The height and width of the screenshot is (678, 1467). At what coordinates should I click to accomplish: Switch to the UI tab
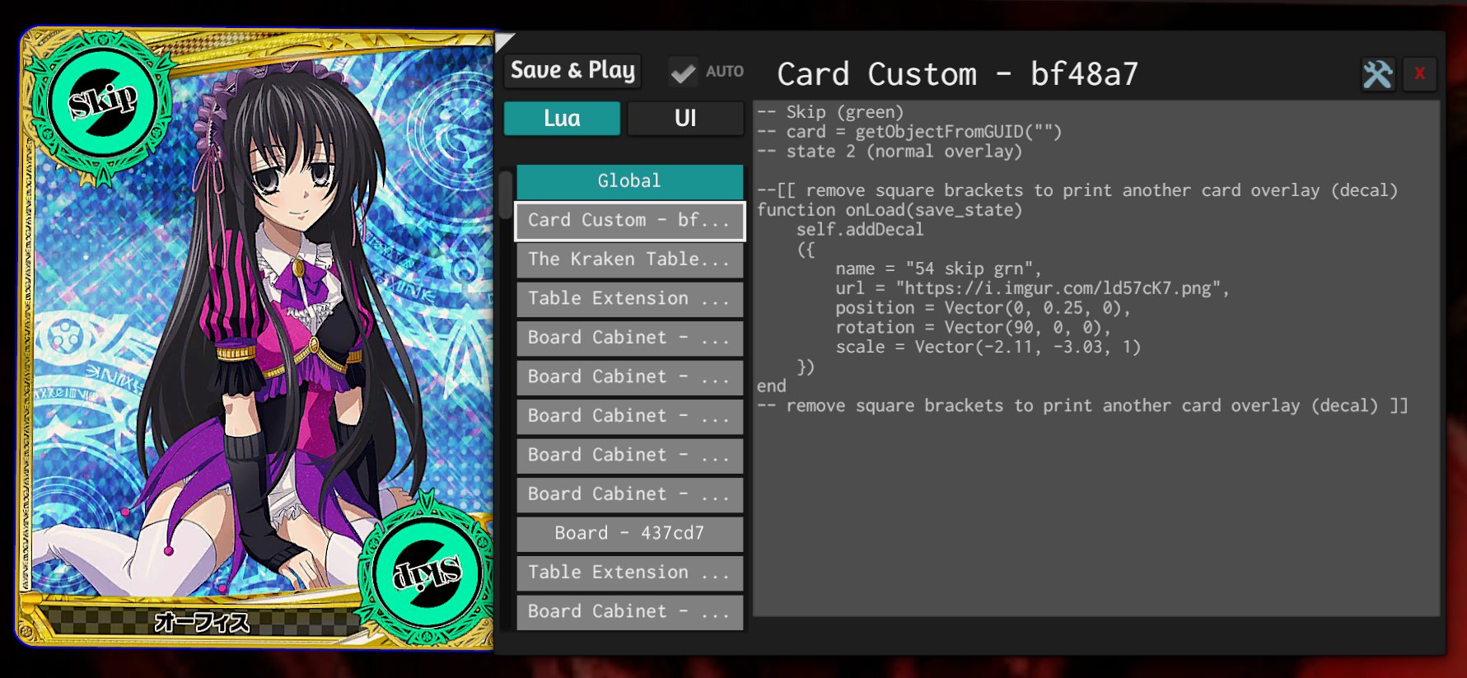click(685, 119)
